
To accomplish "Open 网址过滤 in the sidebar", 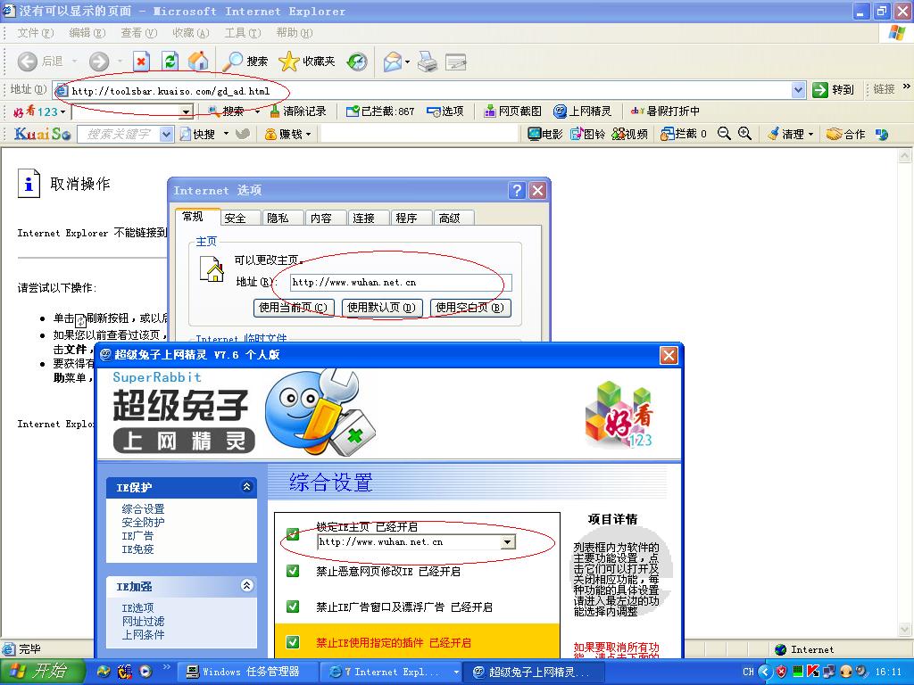I will 143,622.
